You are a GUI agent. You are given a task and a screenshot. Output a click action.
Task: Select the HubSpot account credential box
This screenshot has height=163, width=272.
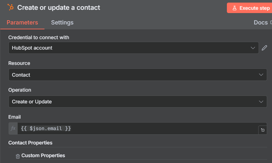[134, 48]
